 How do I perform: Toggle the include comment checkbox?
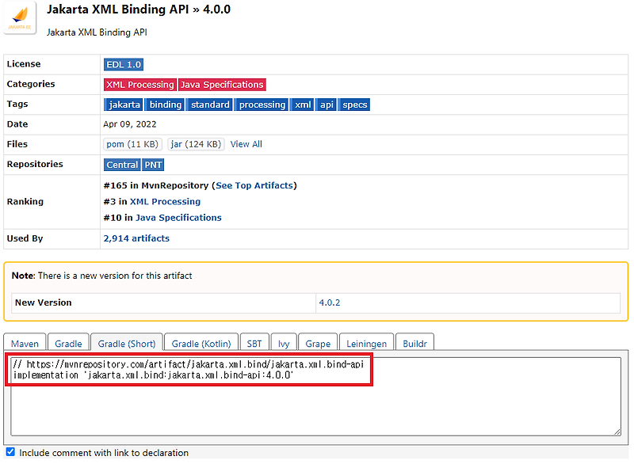pos(10,452)
